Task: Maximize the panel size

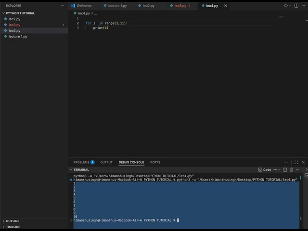Action: [x=296, y=162]
